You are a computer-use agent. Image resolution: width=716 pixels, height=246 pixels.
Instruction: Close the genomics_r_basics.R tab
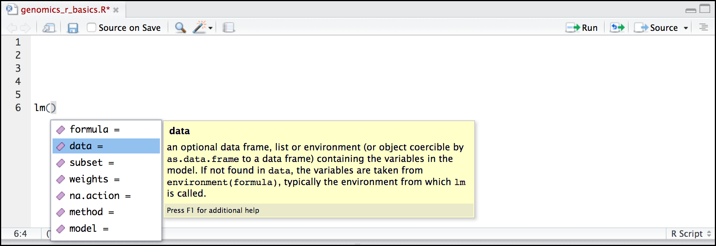[116, 11]
